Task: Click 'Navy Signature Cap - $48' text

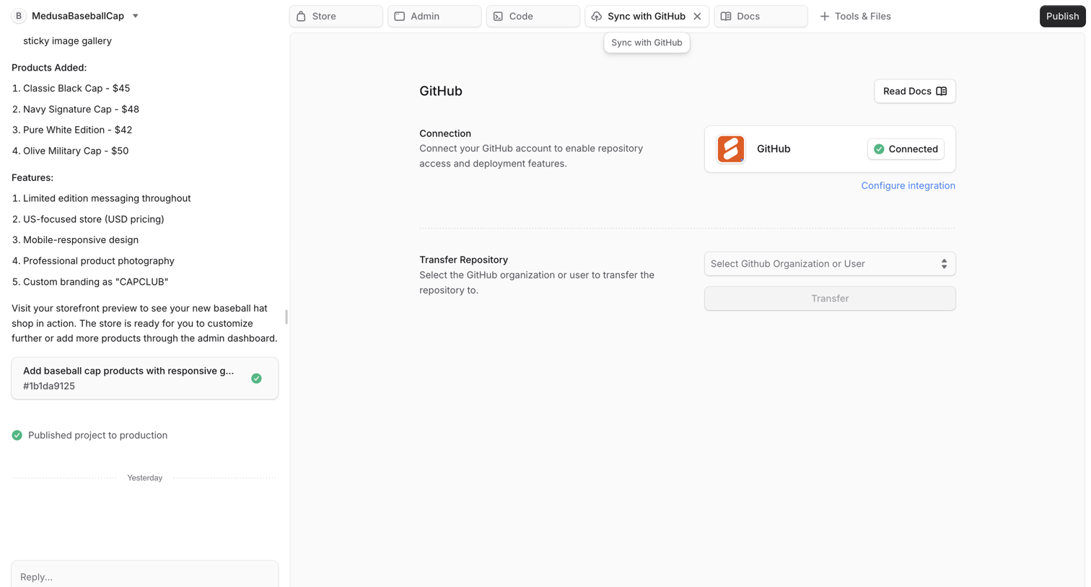Action: 81,109
